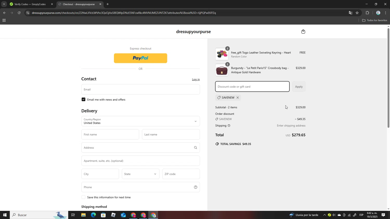Switch the ESP keyboard language indicator
The image size is (390, 219).
point(361,215)
